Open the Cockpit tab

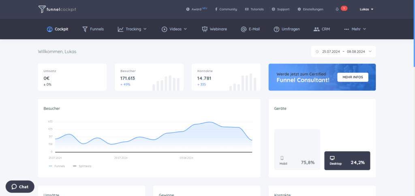tap(58, 29)
